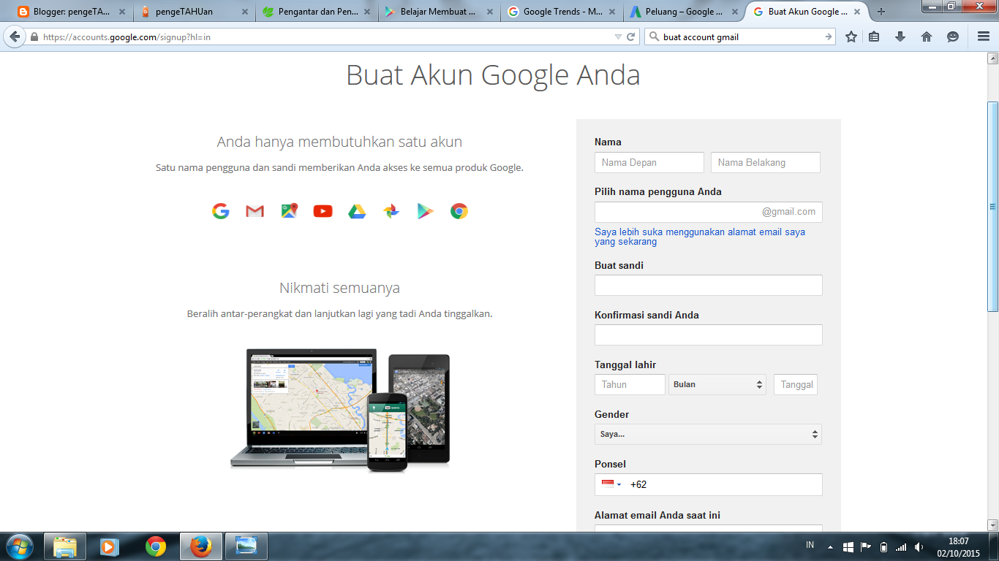Open the Firefox hamburger menu
Viewport: 999px width, 561px height.
[984, 37]
